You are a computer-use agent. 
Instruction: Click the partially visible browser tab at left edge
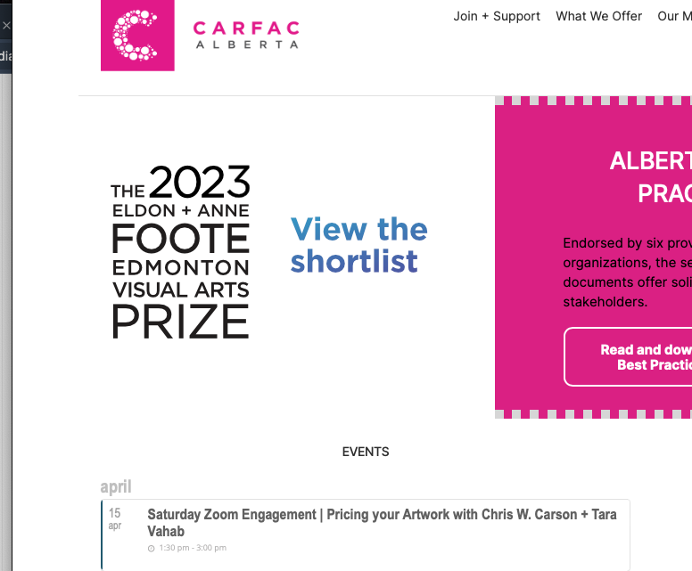[5, 56]
